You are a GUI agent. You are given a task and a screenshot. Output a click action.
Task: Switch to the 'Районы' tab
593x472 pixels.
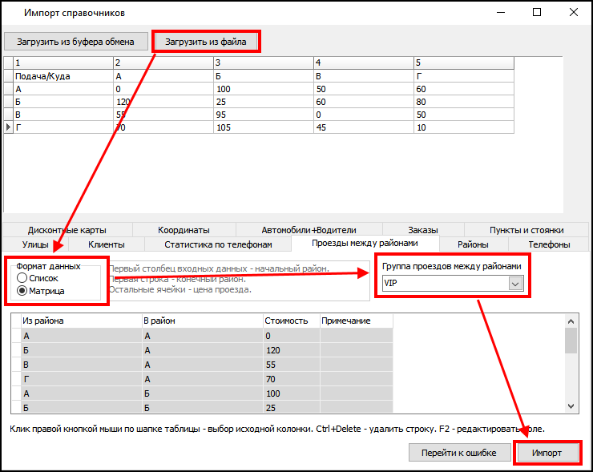pos(473,244)
